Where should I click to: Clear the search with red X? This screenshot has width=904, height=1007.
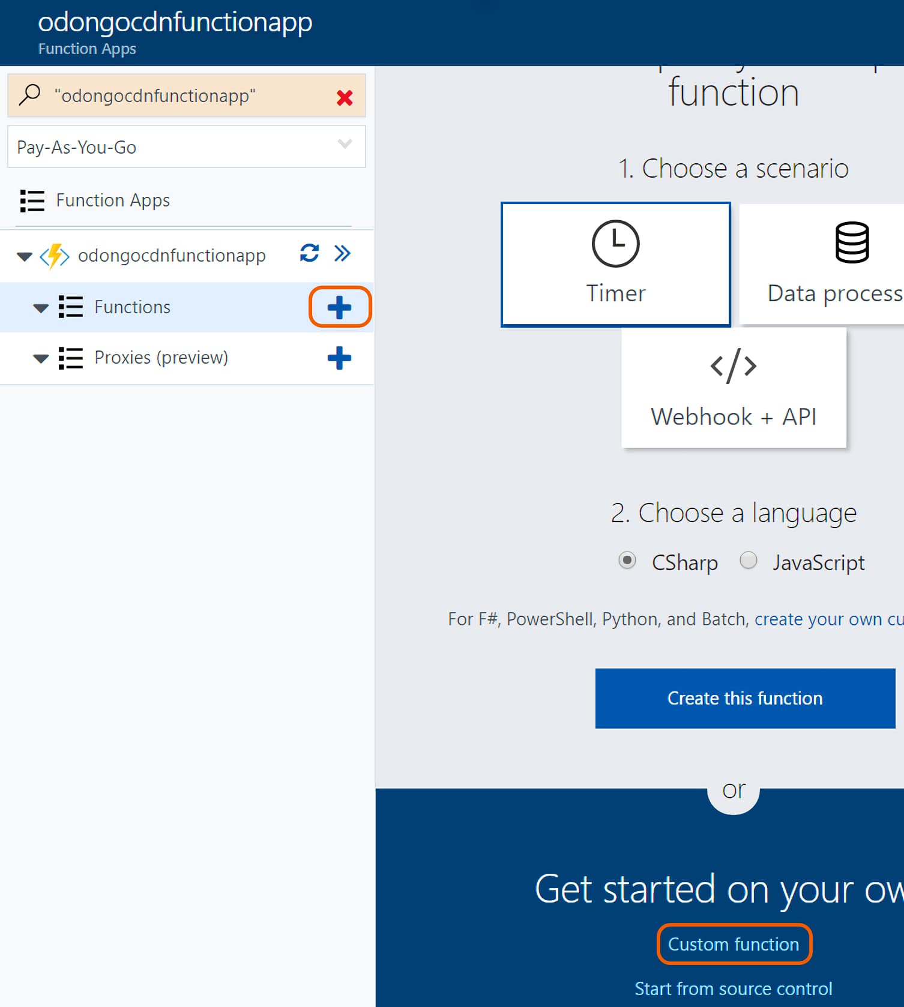coord(345,97)
